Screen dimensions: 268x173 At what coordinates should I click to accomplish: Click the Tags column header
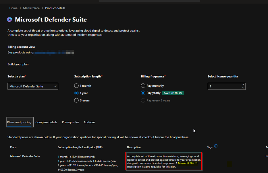[x=210, y=147]
